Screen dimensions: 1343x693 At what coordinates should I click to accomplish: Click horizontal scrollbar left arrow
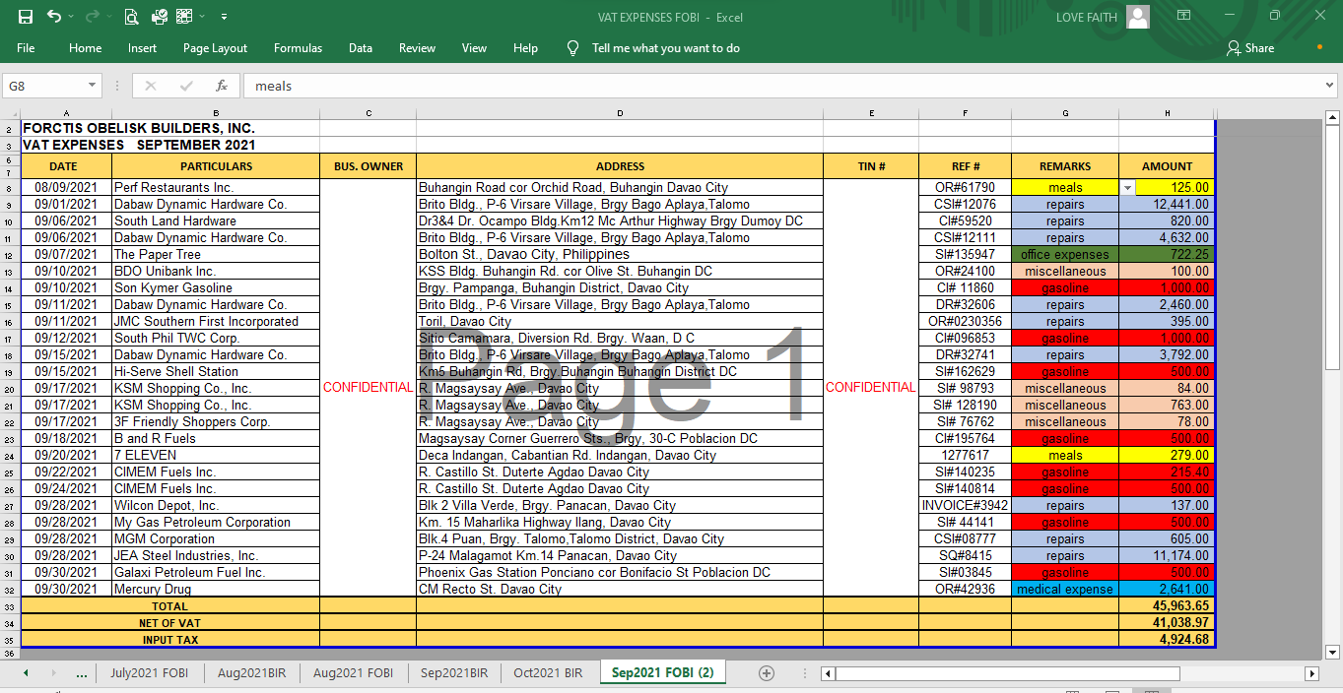(828, 673)
